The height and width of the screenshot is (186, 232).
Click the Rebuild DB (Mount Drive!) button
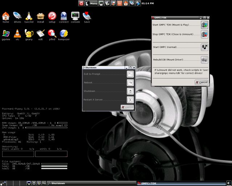pos(204,60)
